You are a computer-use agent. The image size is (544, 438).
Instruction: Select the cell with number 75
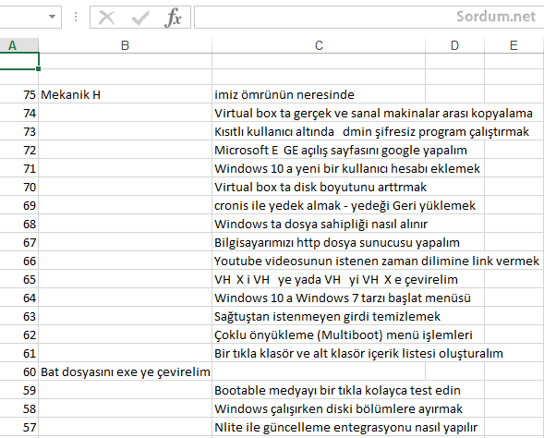point(19,94)
